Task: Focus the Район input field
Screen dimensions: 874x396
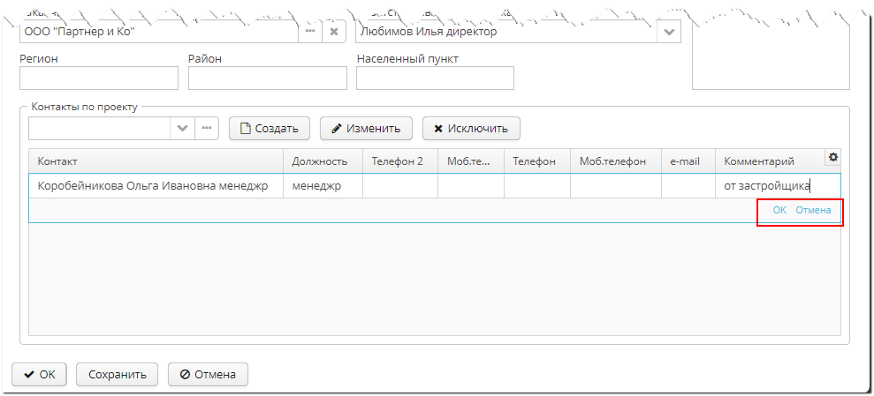Action: pos(267,78)
